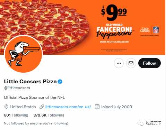This screenshot has height=130, width=166.
Task: Click the blue verified badge icon
Action: click(x=60, y=82)
